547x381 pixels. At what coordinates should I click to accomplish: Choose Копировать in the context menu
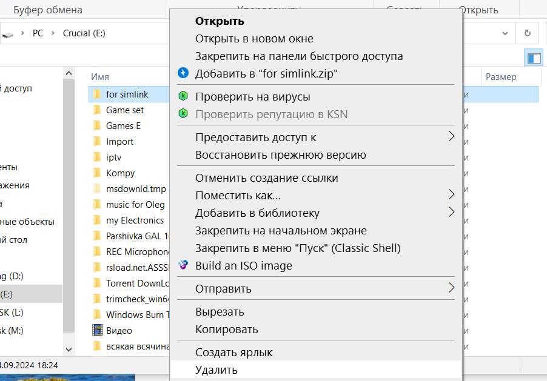[x=226, y=330]
